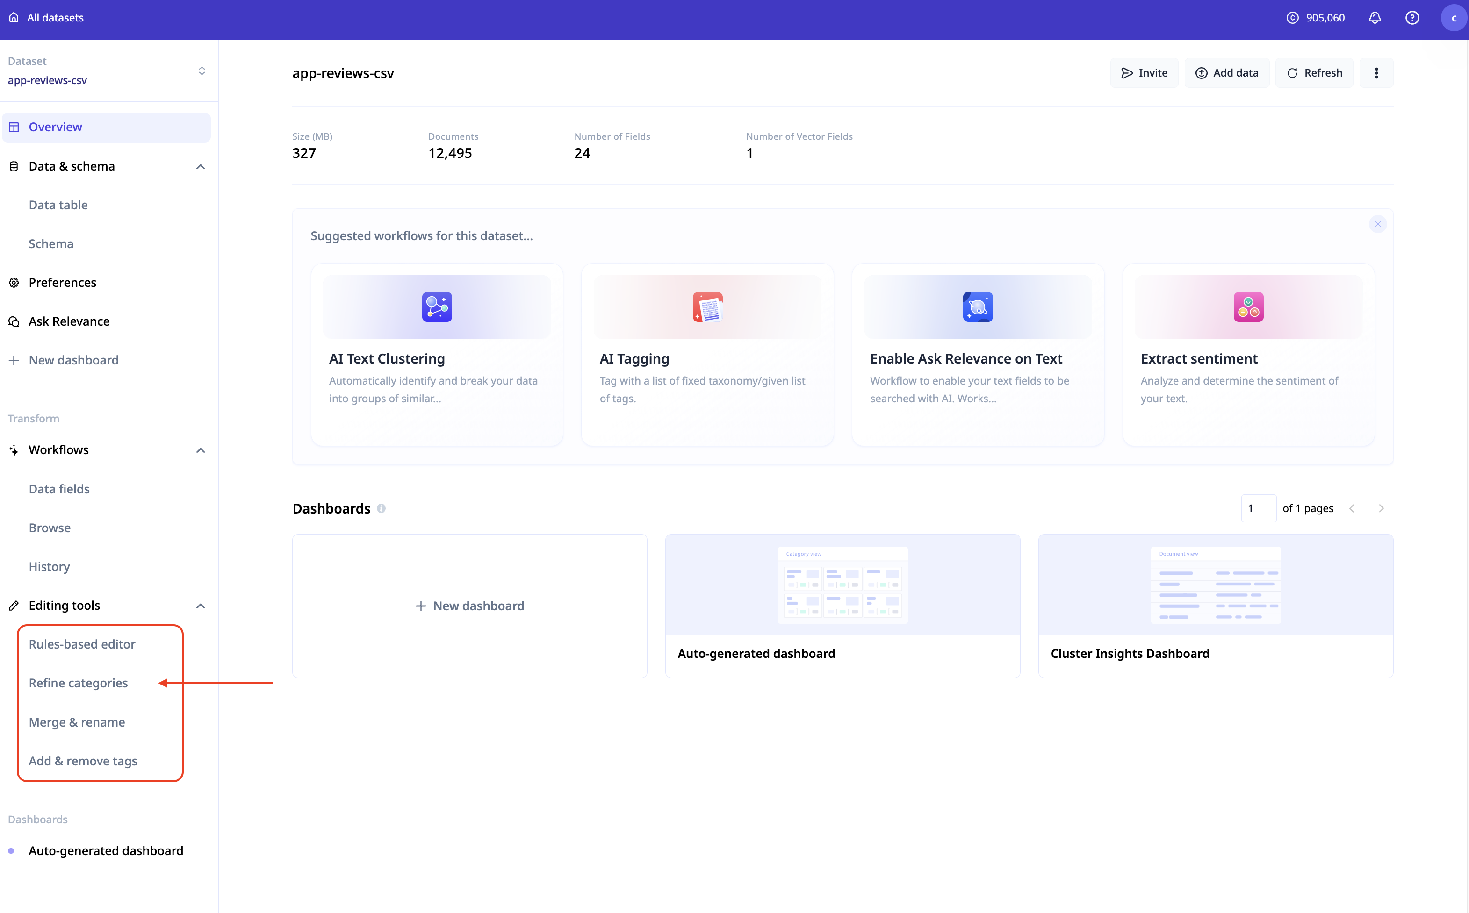Click the Refresh button
Screen dimensions: 1469x913
[x=1314, y=73]
